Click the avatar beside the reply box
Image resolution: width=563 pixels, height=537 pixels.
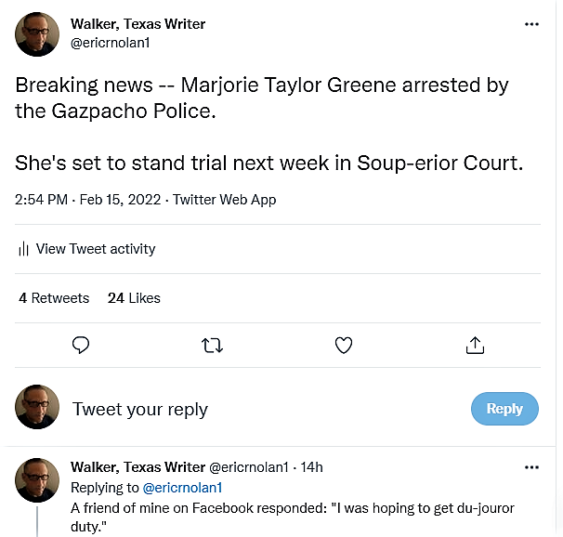coord(37,407)
